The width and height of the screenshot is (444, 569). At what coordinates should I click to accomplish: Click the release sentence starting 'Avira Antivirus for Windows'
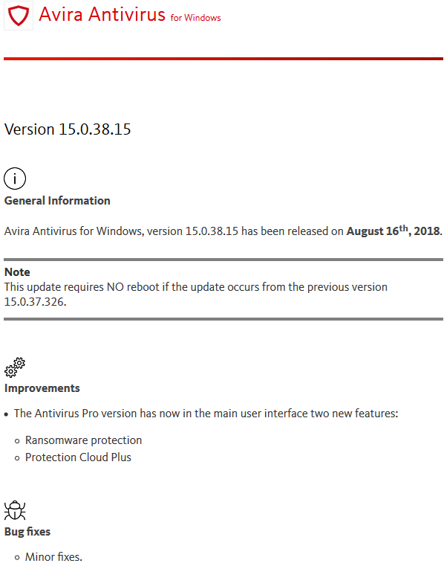(223, 231)
